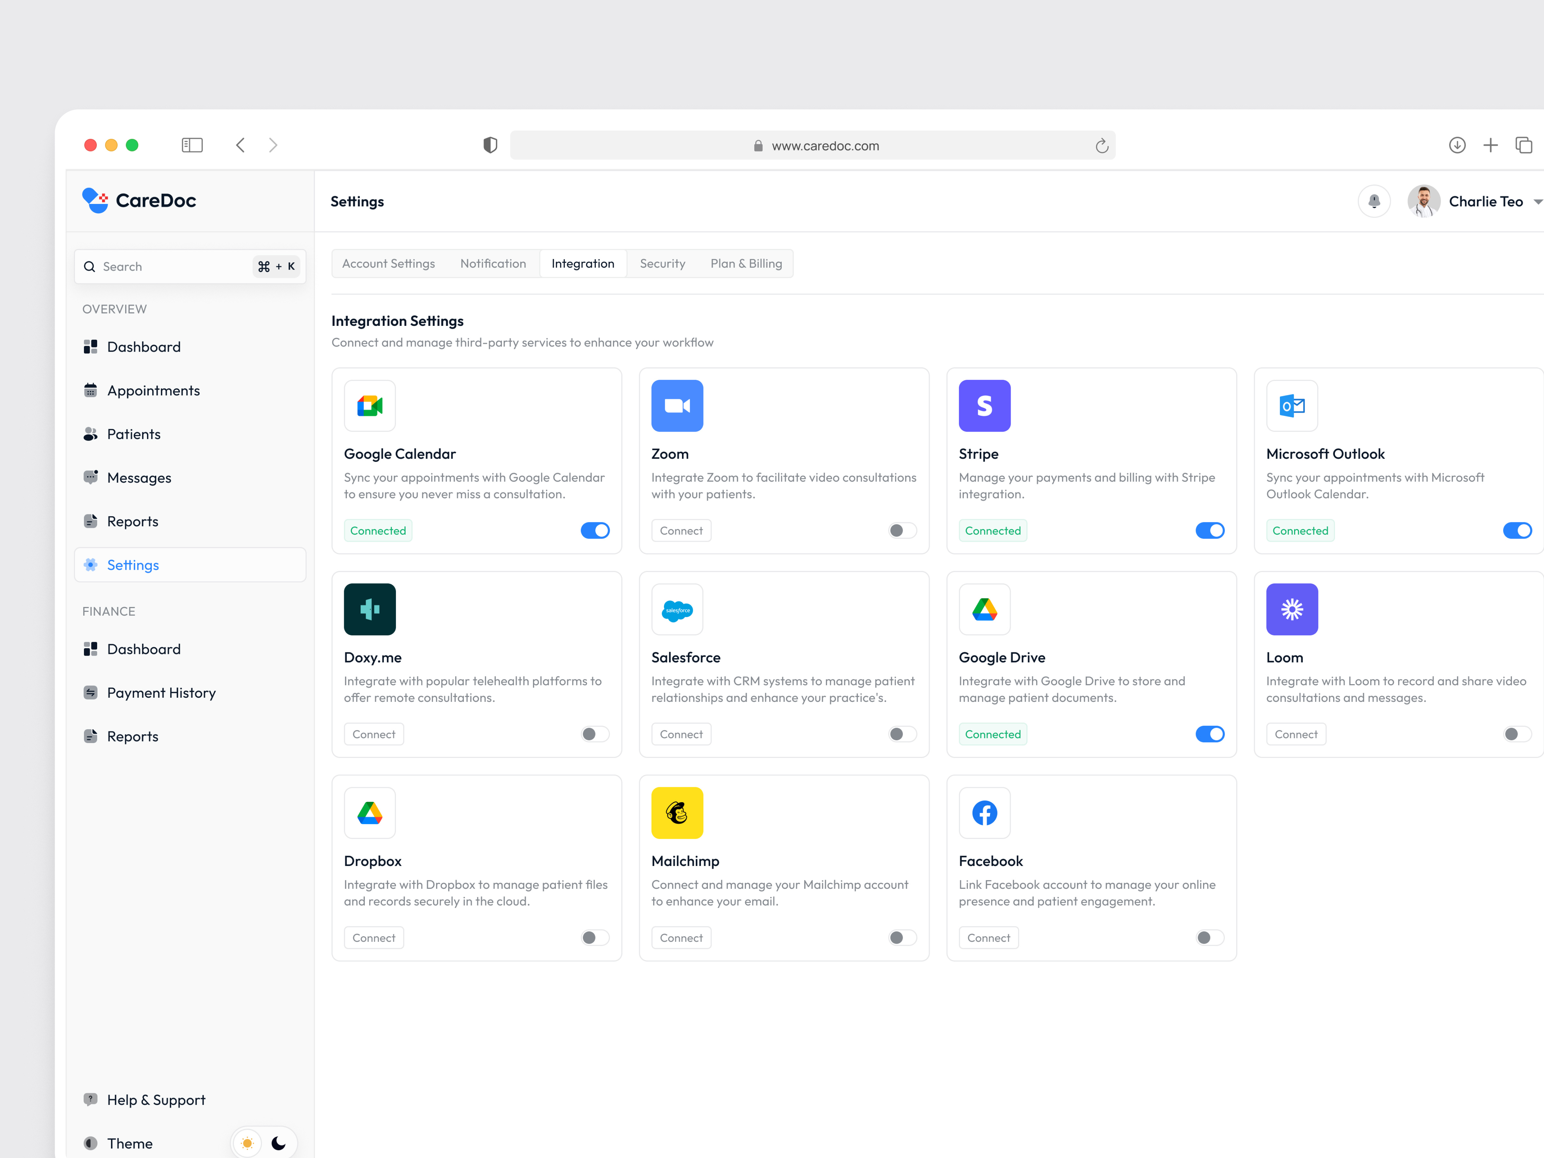Open the search field command shortcut
1544x1158 pixels.
pos(276,266)
